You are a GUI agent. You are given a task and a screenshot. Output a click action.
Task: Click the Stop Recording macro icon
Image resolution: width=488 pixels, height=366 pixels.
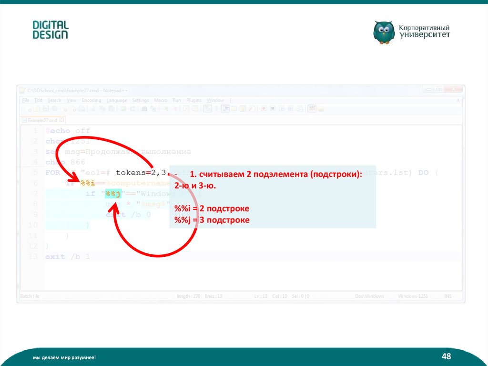click(273, 108)
